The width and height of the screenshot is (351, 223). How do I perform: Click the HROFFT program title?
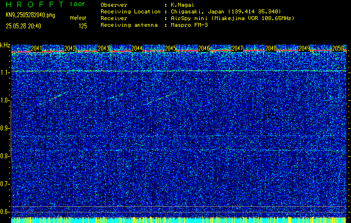point(35,4)
